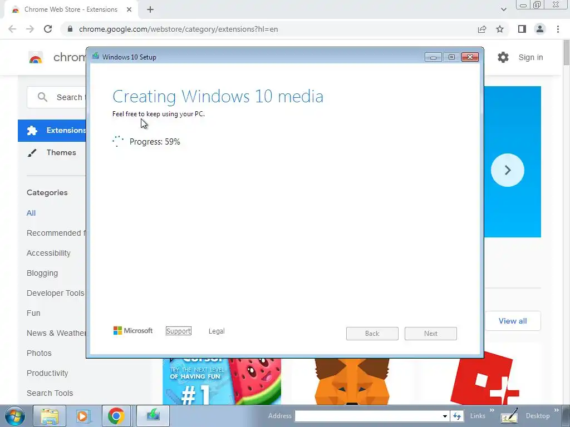Image resolution: width=570 pixels, height=427 pixels.
Task: Click the search magnifier icon
Action: tap(42, 97)
